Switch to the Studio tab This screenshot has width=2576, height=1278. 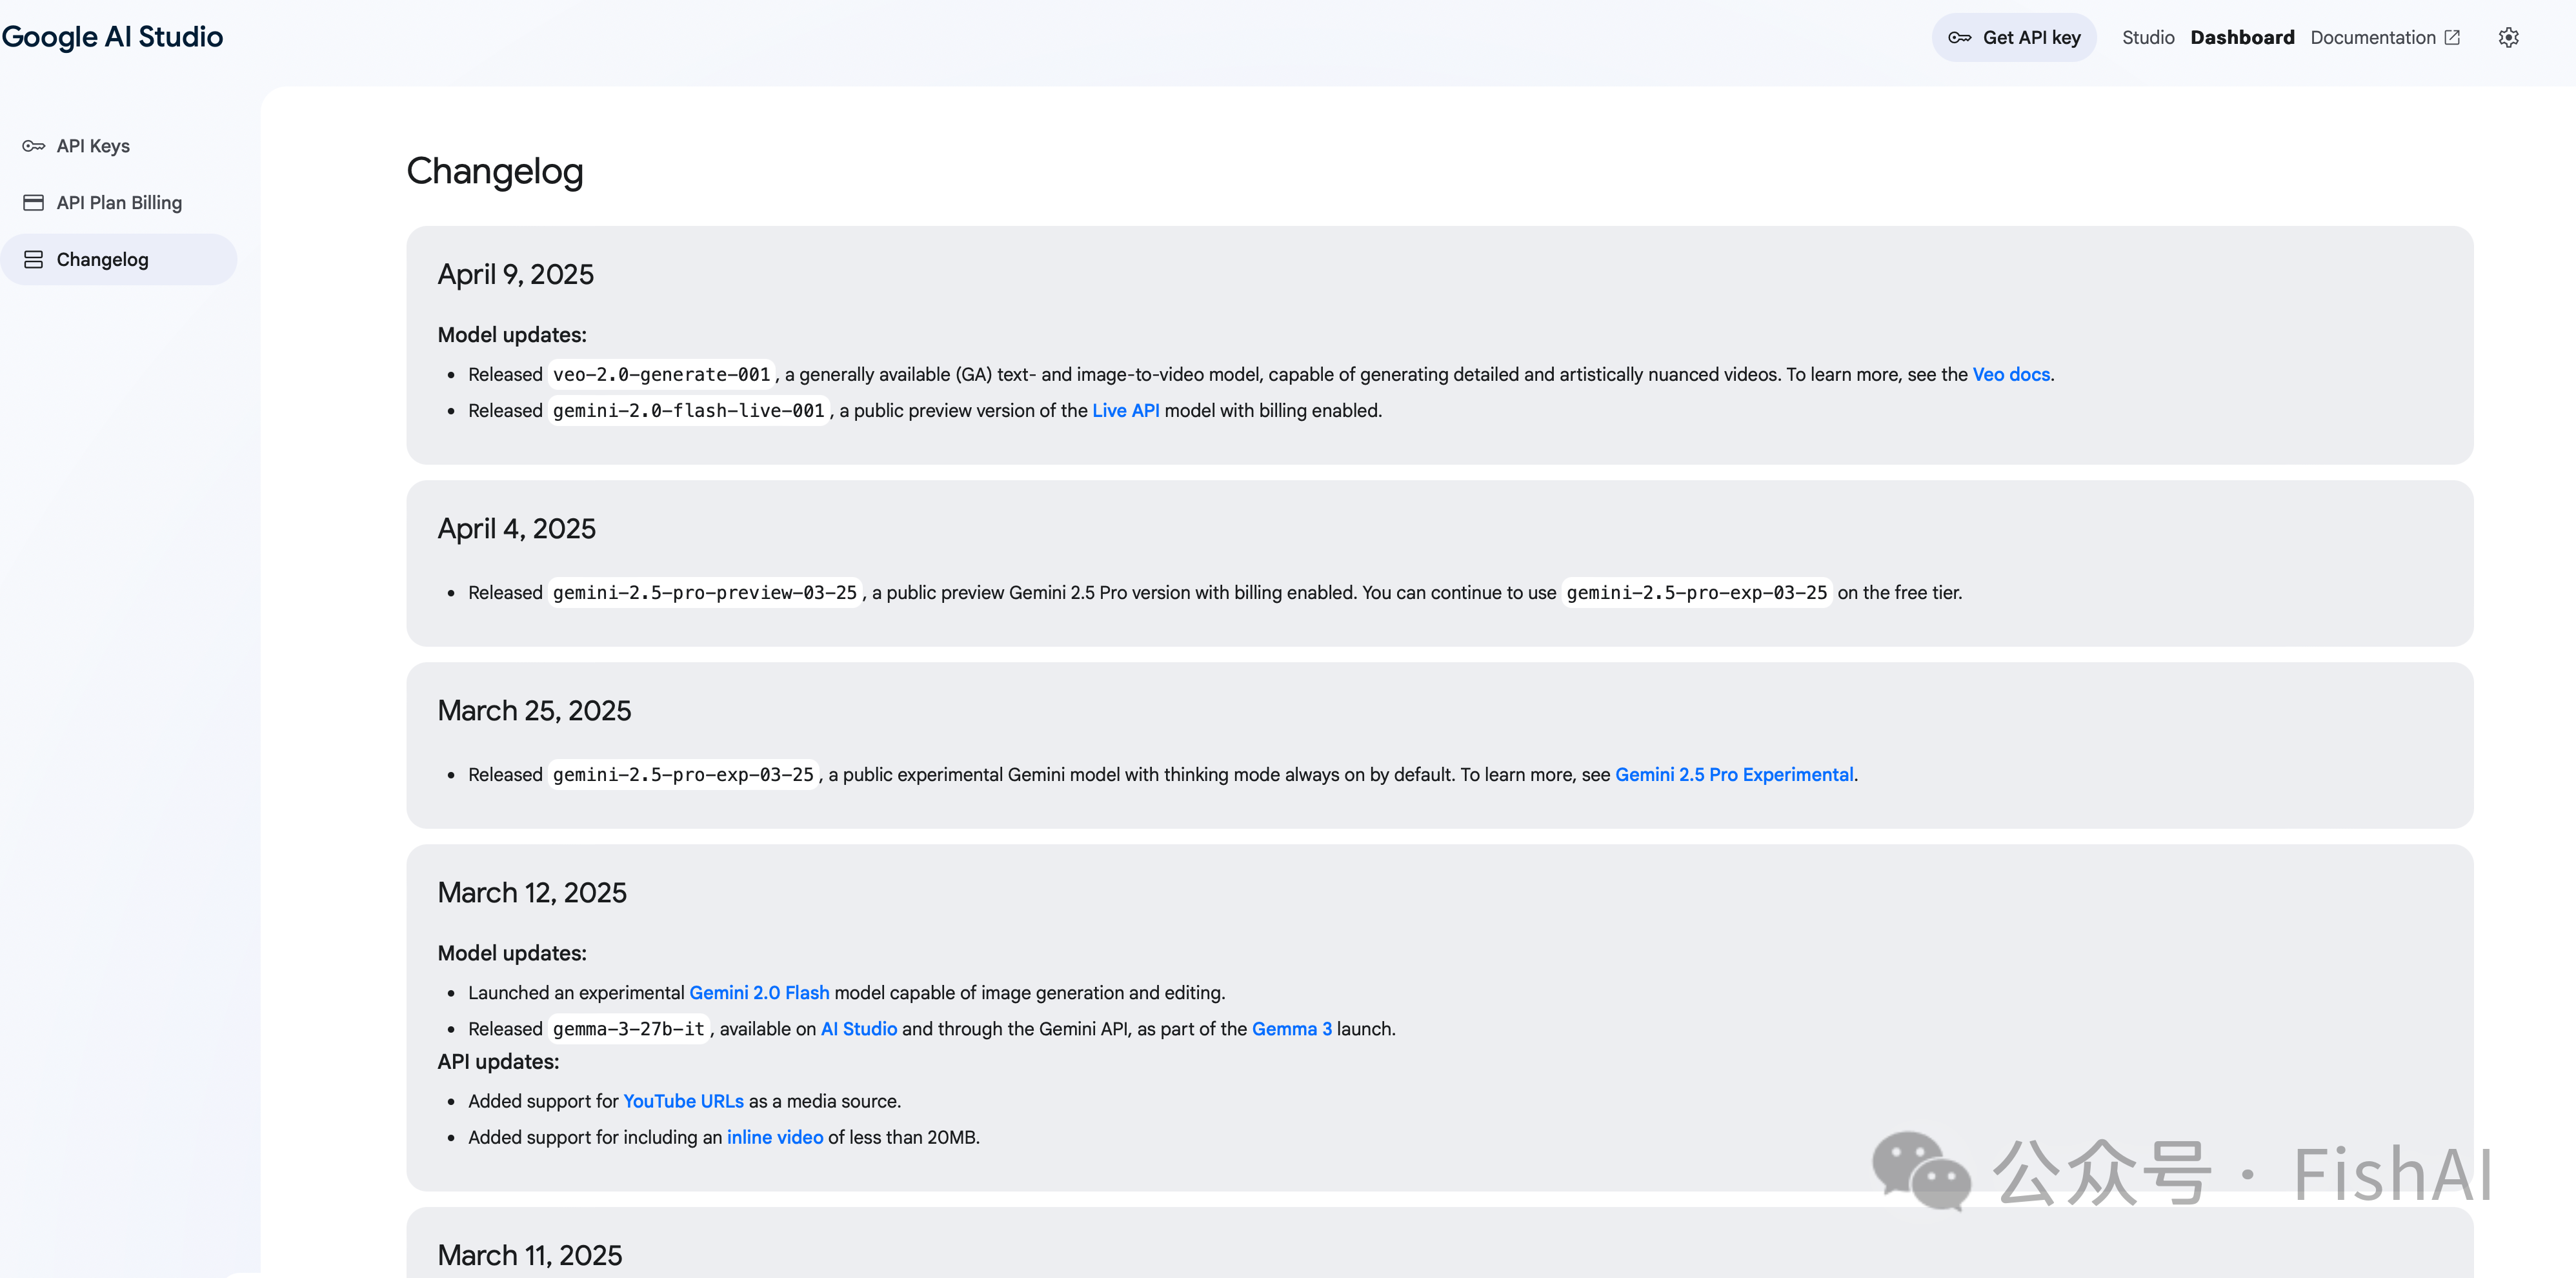[x=2148, y=38]
